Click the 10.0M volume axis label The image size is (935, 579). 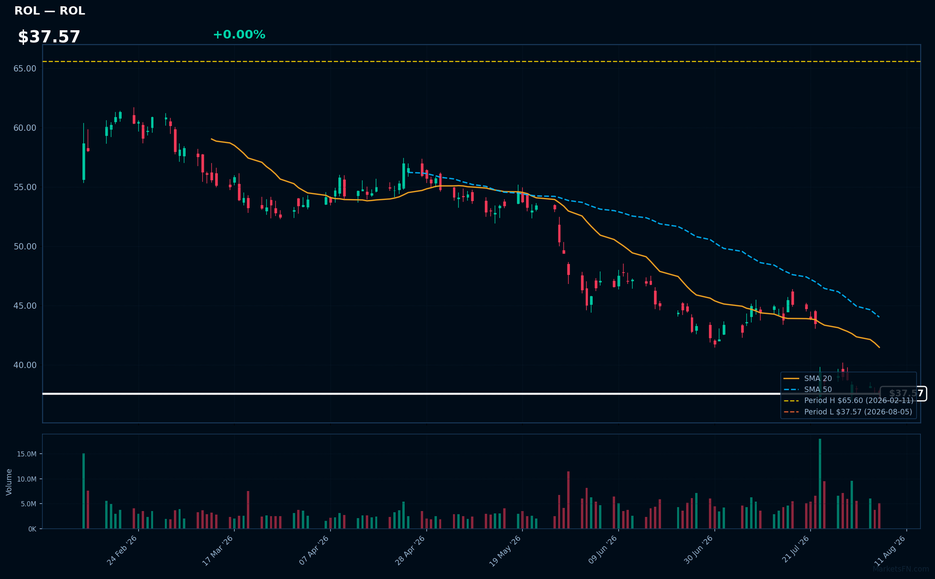[27, 479]
